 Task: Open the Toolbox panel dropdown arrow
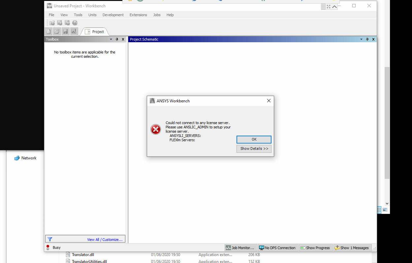(x=111, y=39)
